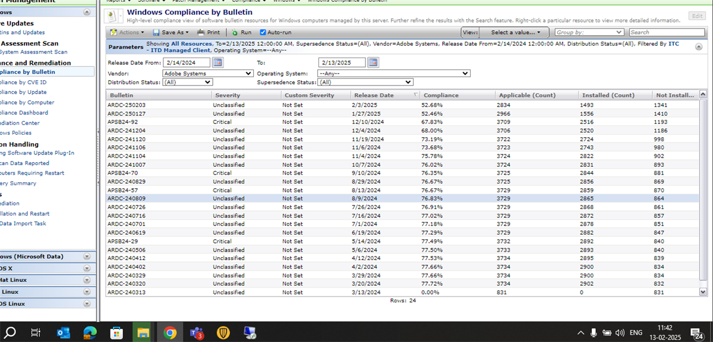The image size is (713, 342).
Task: Open the 'ITC' filter link in Parameters
Action: pos(674,44)
